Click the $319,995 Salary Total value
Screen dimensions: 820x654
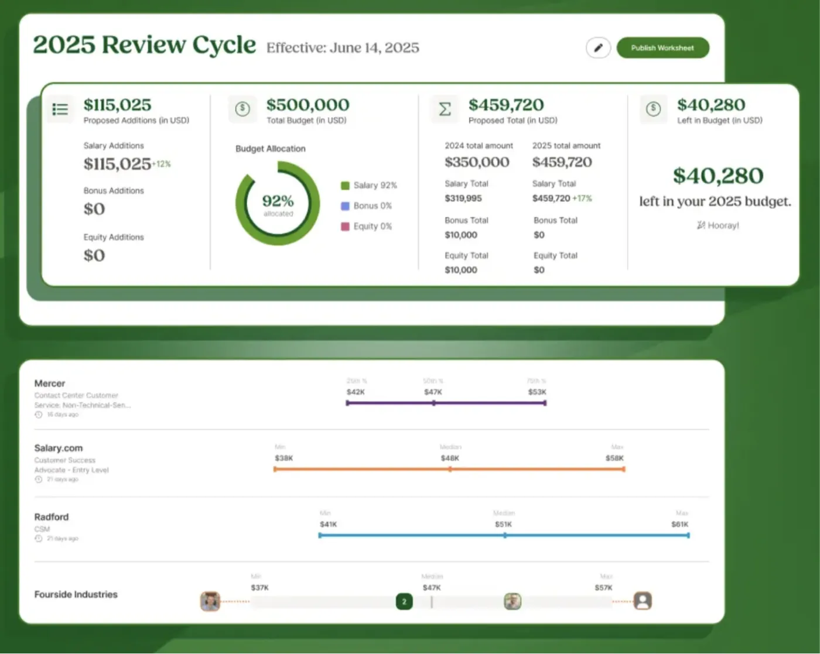[x=463, y=198]
